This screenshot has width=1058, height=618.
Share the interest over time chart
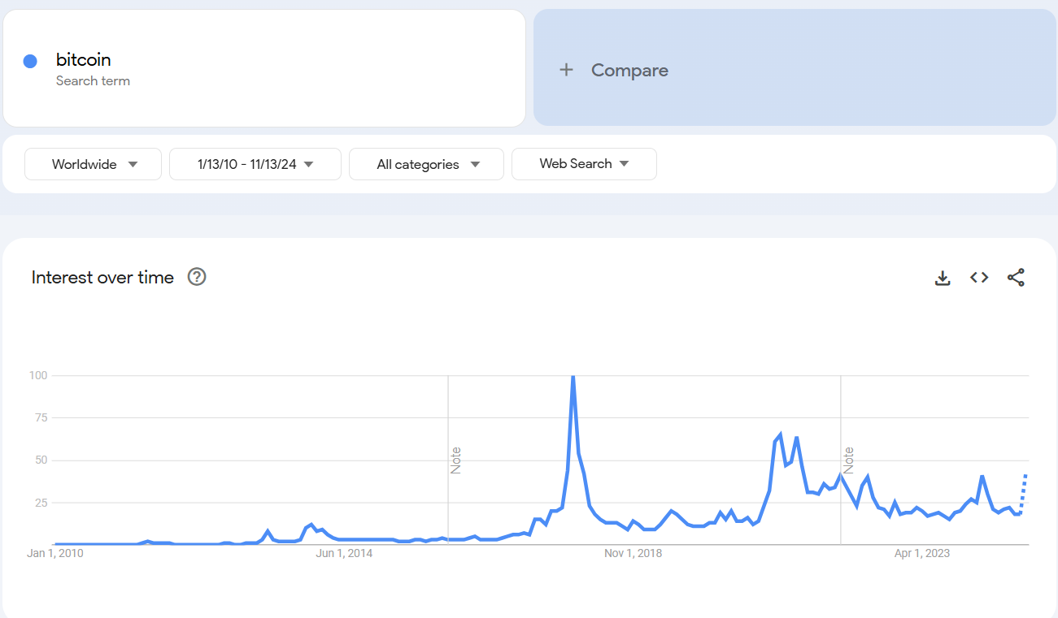1016,278
